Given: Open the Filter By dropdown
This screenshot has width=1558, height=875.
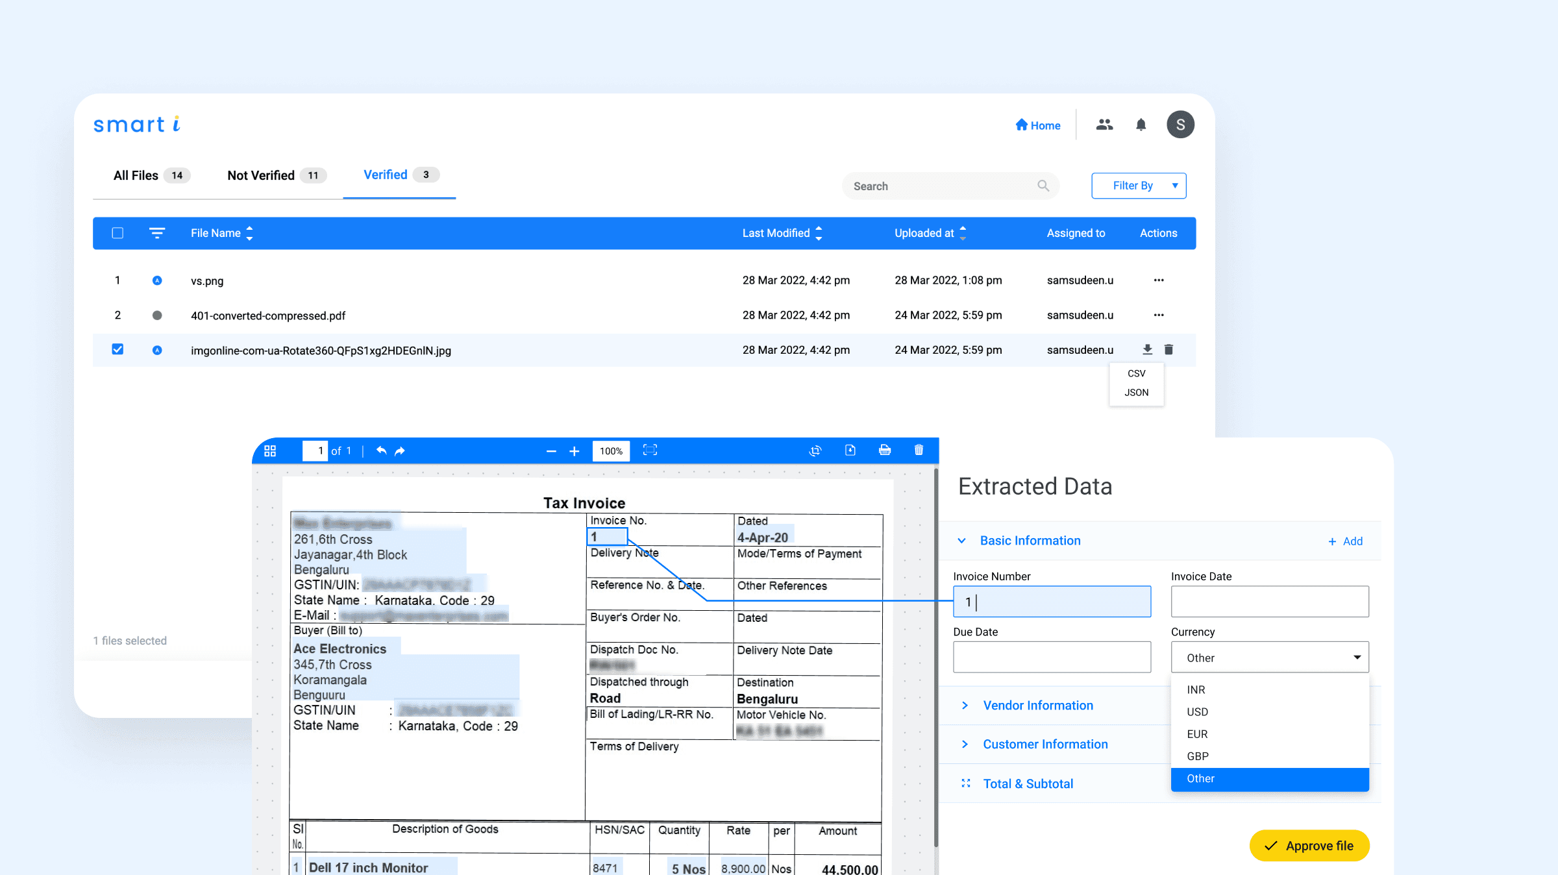Looking at the screenshot, I should (x=1139, y=186).
